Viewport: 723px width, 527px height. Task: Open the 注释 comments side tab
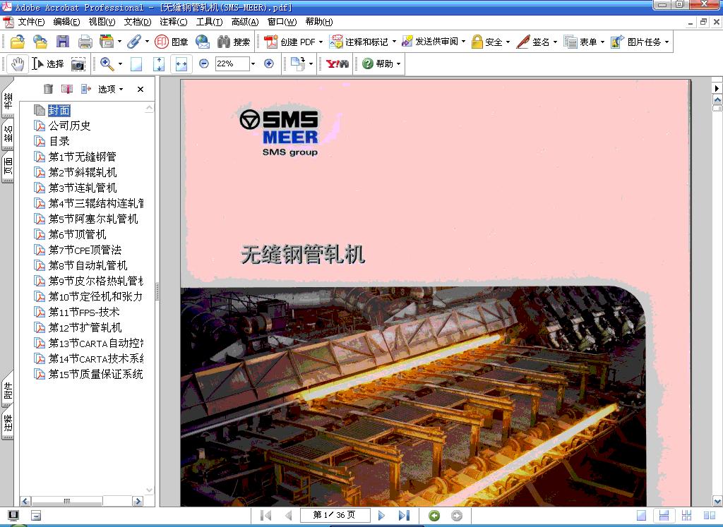(8, 423)
